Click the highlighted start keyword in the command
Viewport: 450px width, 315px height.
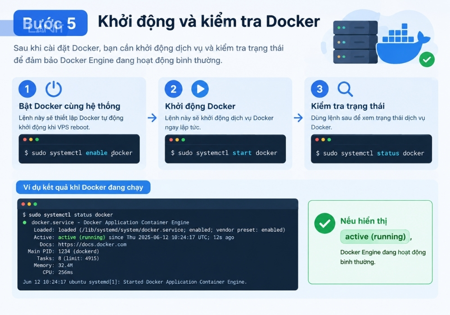click(242, 153)
